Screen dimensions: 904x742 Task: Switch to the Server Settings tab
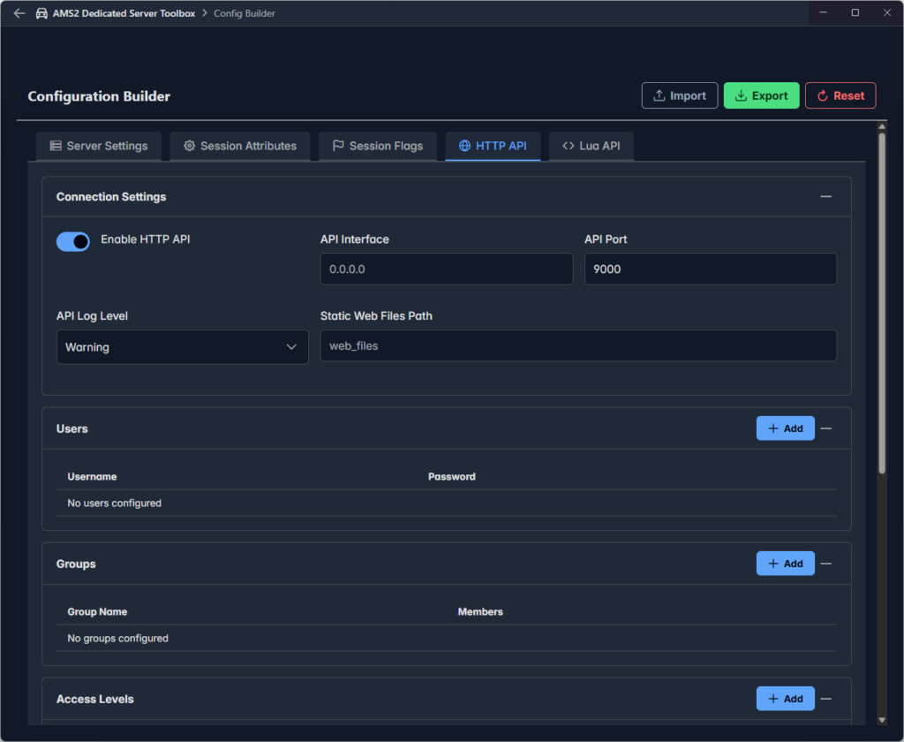[x=99, y=146]
